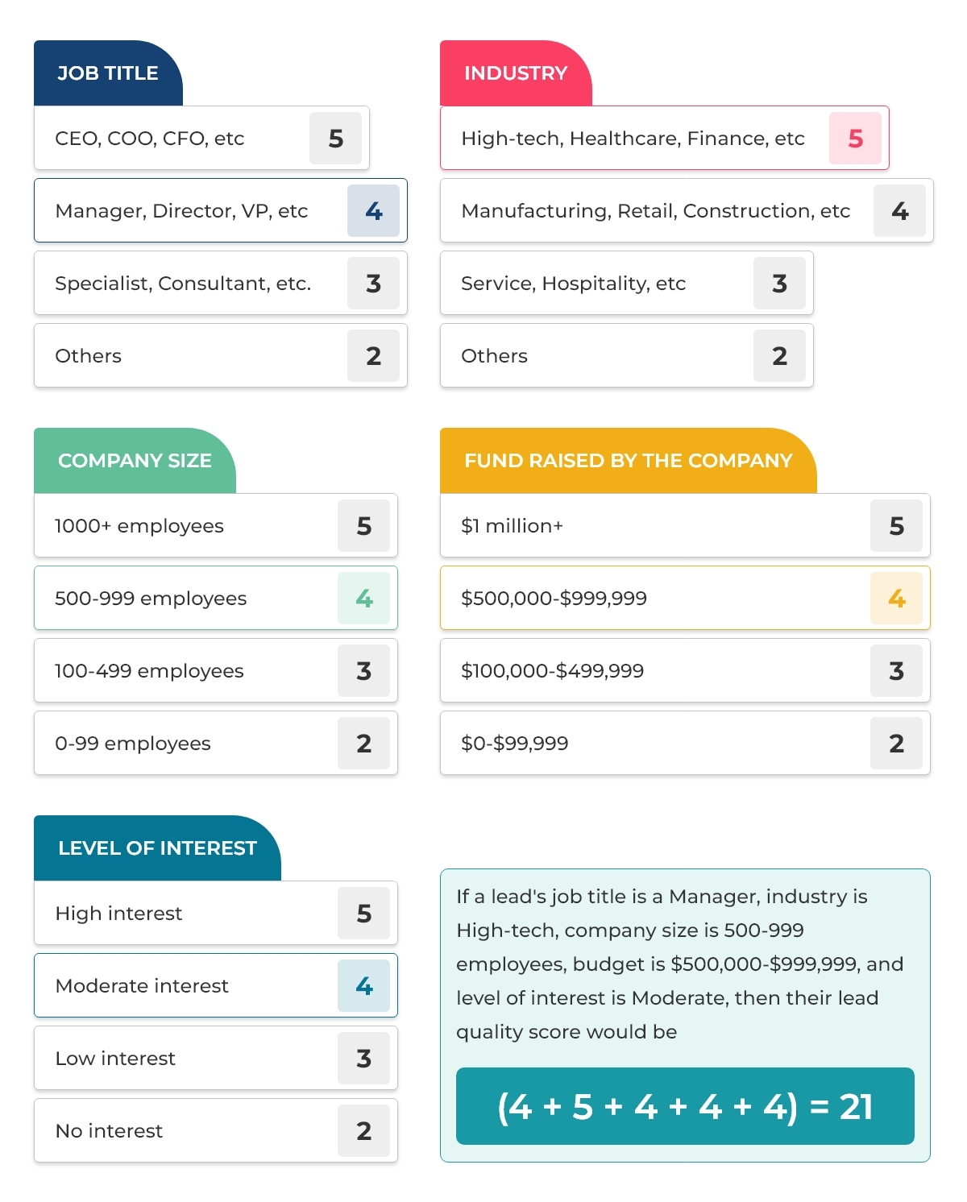
Task: Click the INDUSTRY header tab
Action: [516, 73]
